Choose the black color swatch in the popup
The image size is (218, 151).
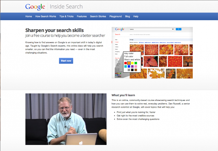click(x=132, y=70)
